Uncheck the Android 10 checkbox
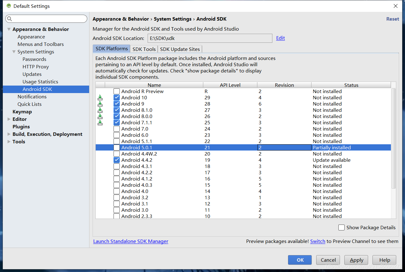Screen dimensions: 405x272 tap(117, 97)
